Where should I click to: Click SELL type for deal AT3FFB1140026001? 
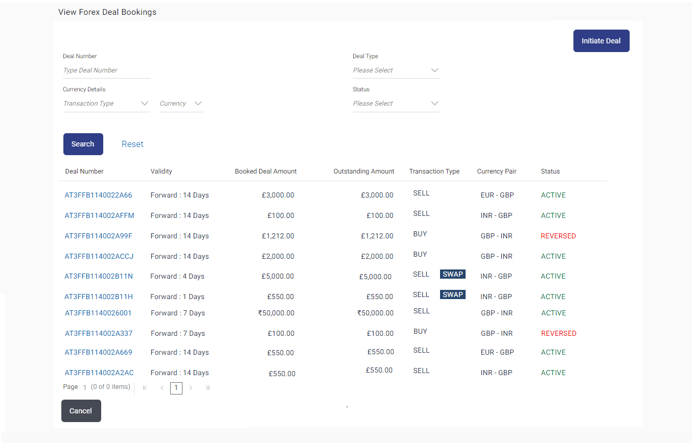422,311
